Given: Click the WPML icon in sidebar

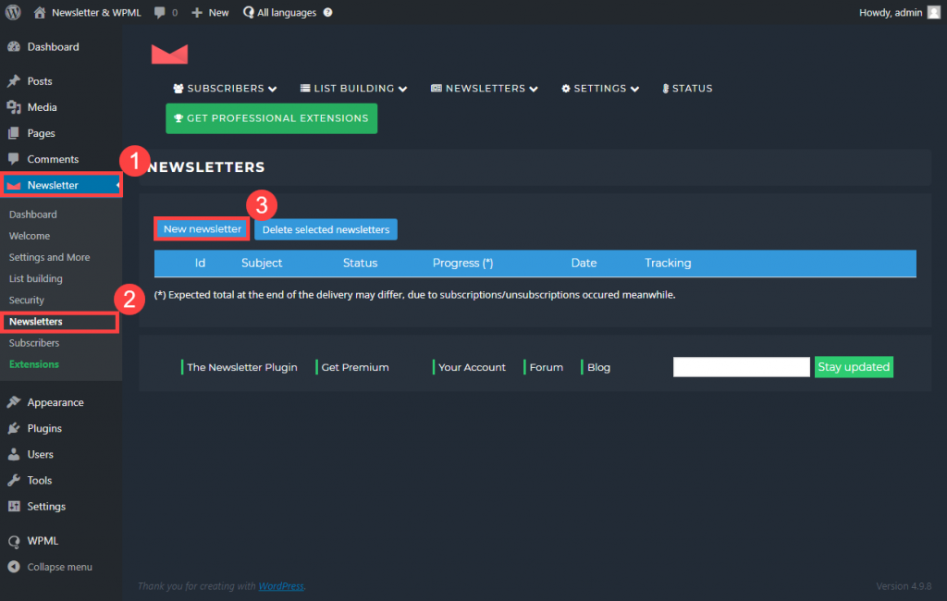Looking at the screenshot, I should point(14,541).
